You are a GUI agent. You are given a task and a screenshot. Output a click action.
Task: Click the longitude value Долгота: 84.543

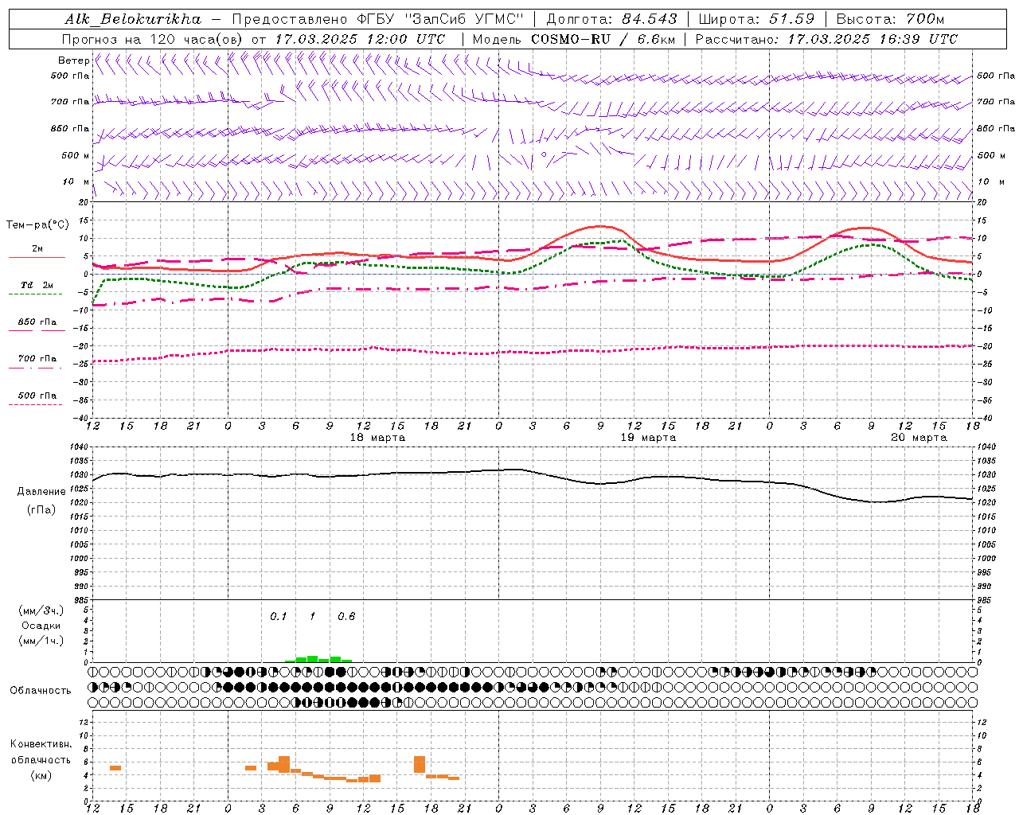[x=612, y=19]
